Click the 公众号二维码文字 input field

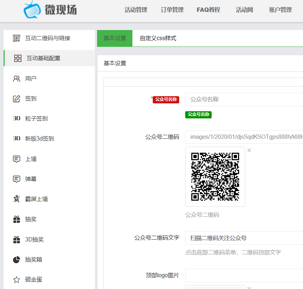244,238
